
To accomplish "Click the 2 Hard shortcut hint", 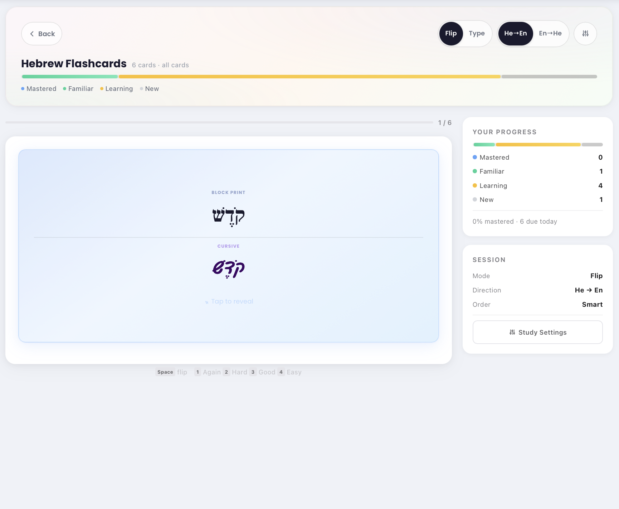I will point(235,372).
